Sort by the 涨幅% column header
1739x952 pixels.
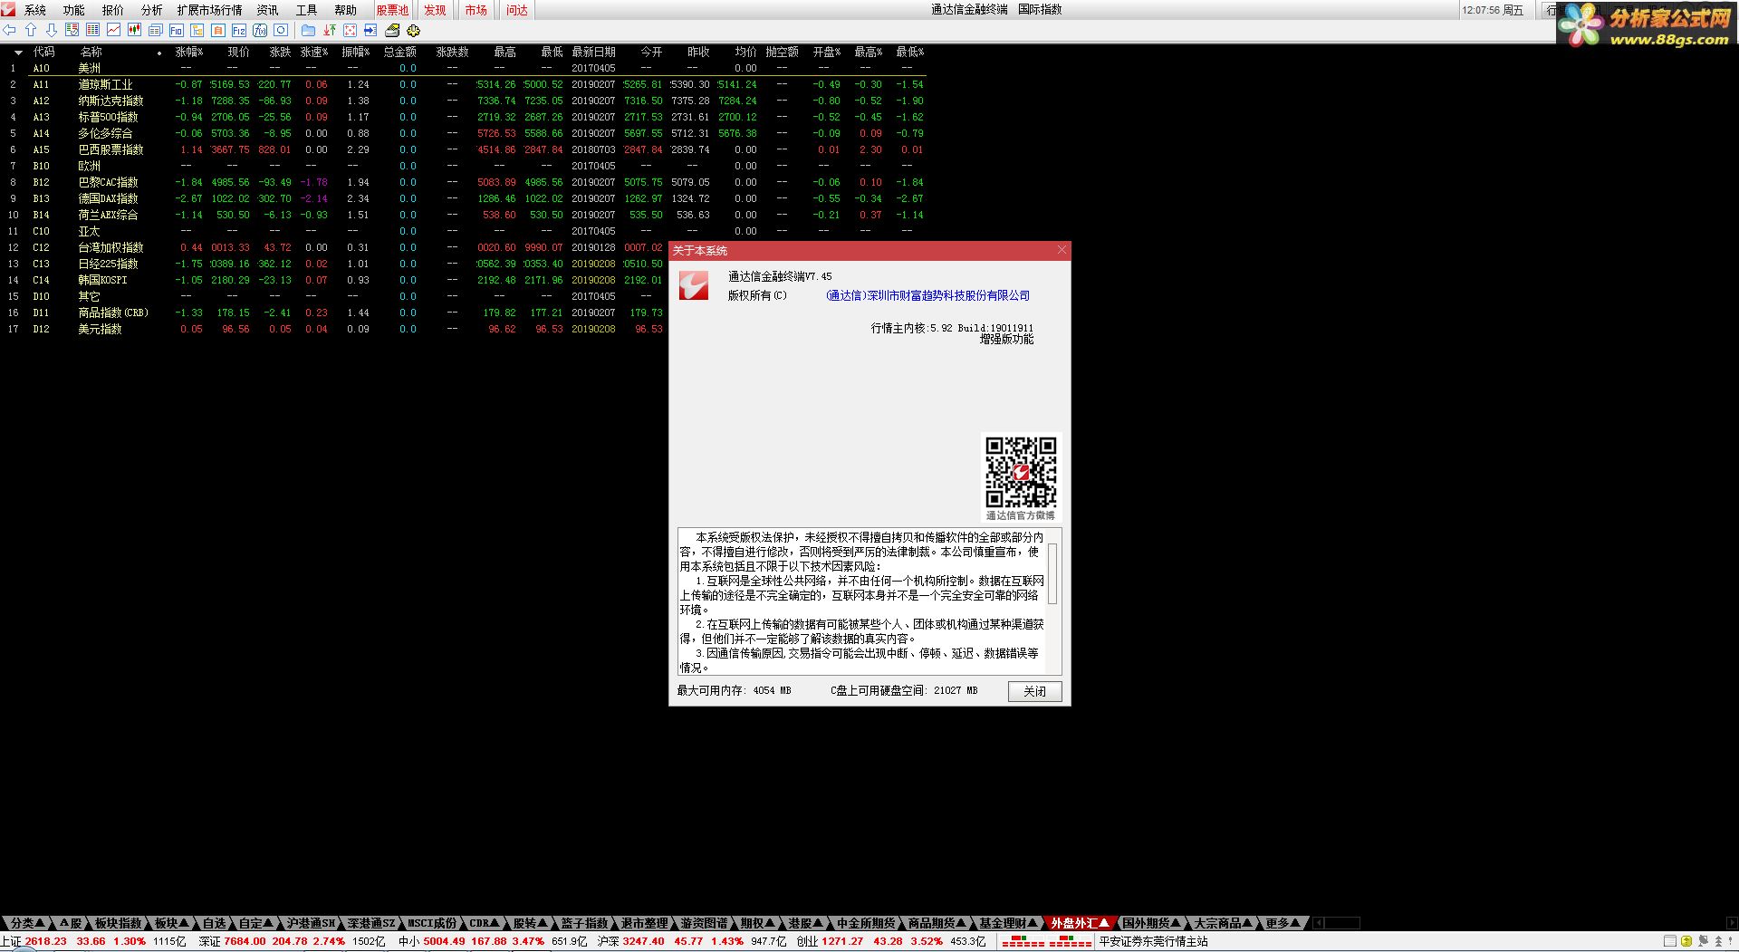click(x=189, y=53)
